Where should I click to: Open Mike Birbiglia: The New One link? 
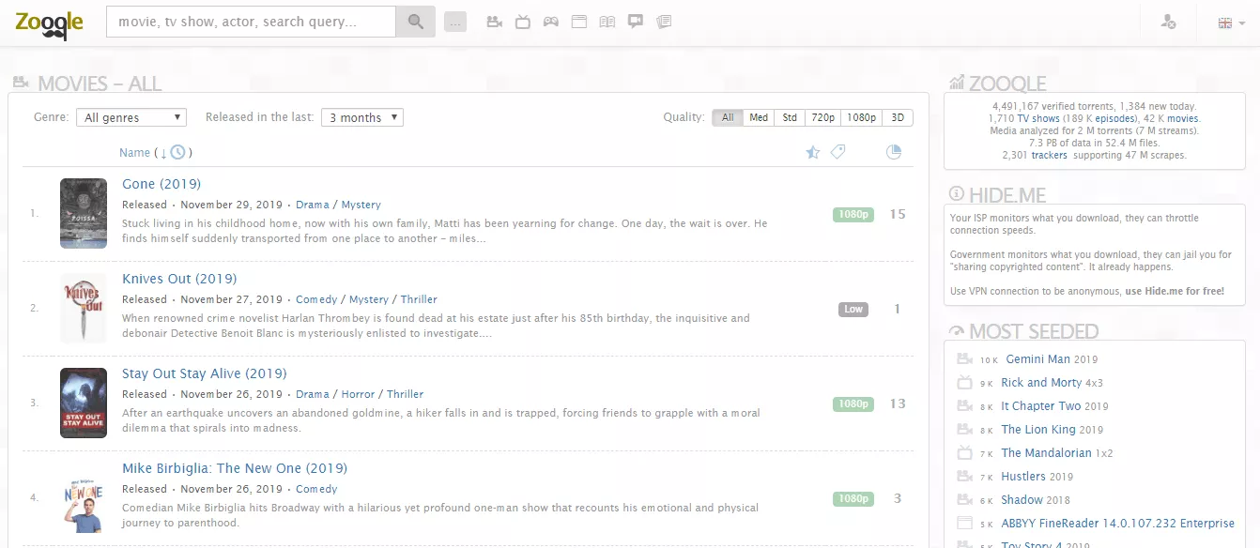235,468
